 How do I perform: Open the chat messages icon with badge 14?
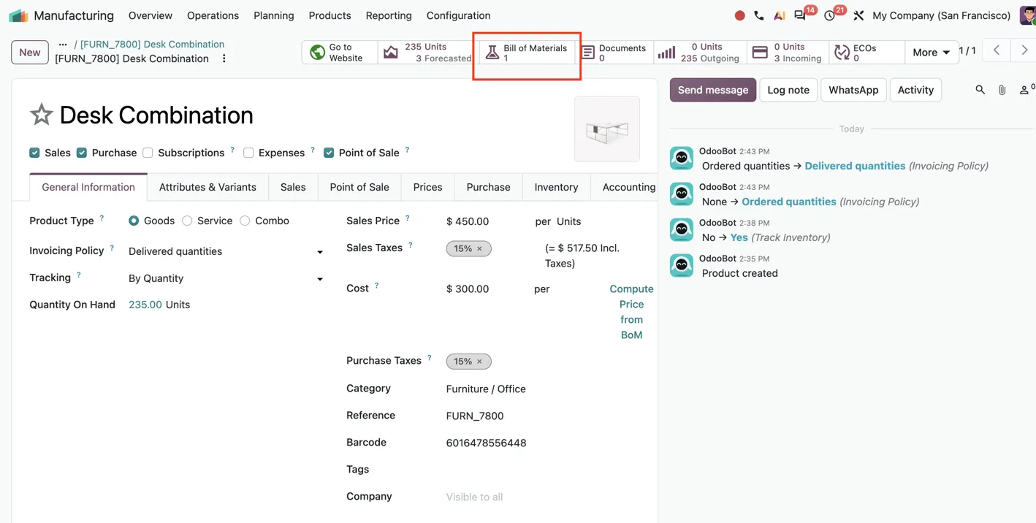click(x=801, y=15)
